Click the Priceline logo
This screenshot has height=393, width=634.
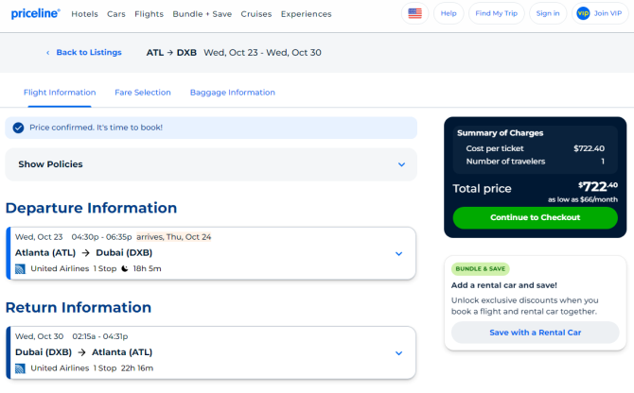36,13
